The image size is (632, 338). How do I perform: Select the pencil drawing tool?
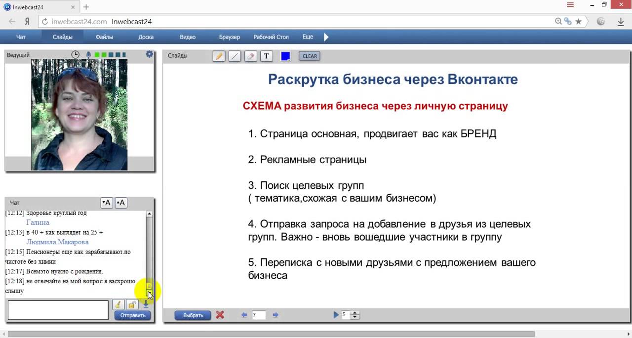[219, 56]
